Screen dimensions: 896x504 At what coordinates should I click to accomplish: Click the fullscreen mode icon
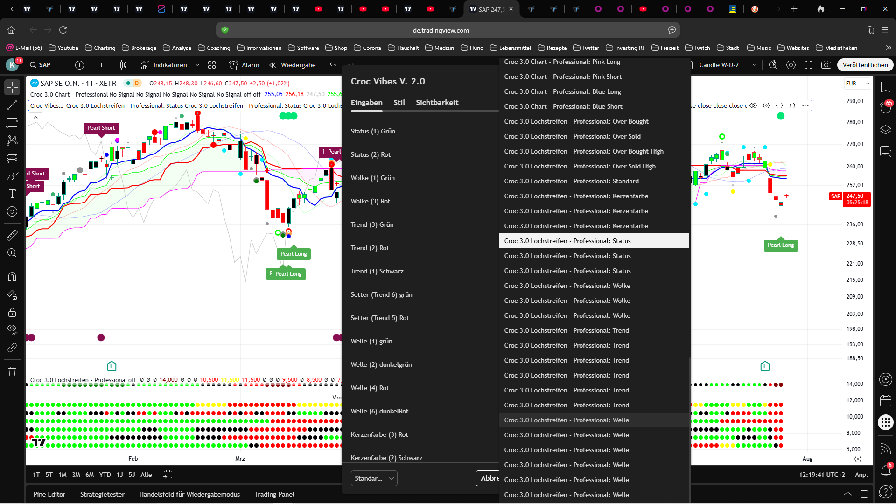(809, 65)
